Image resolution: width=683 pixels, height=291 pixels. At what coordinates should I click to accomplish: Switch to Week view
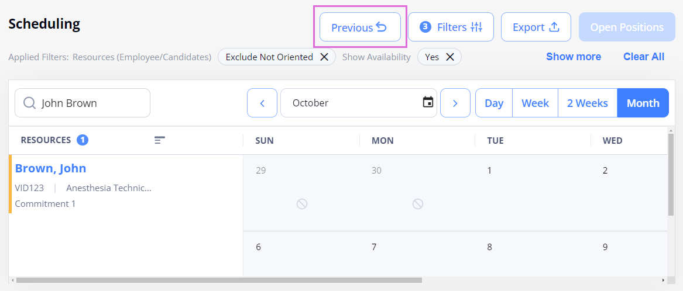535,103
